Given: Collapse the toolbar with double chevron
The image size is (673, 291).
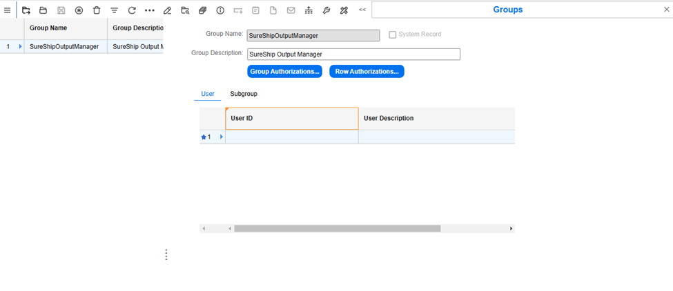Looking at the screenshot, I should pyautogui.click(x=362, y=10).
